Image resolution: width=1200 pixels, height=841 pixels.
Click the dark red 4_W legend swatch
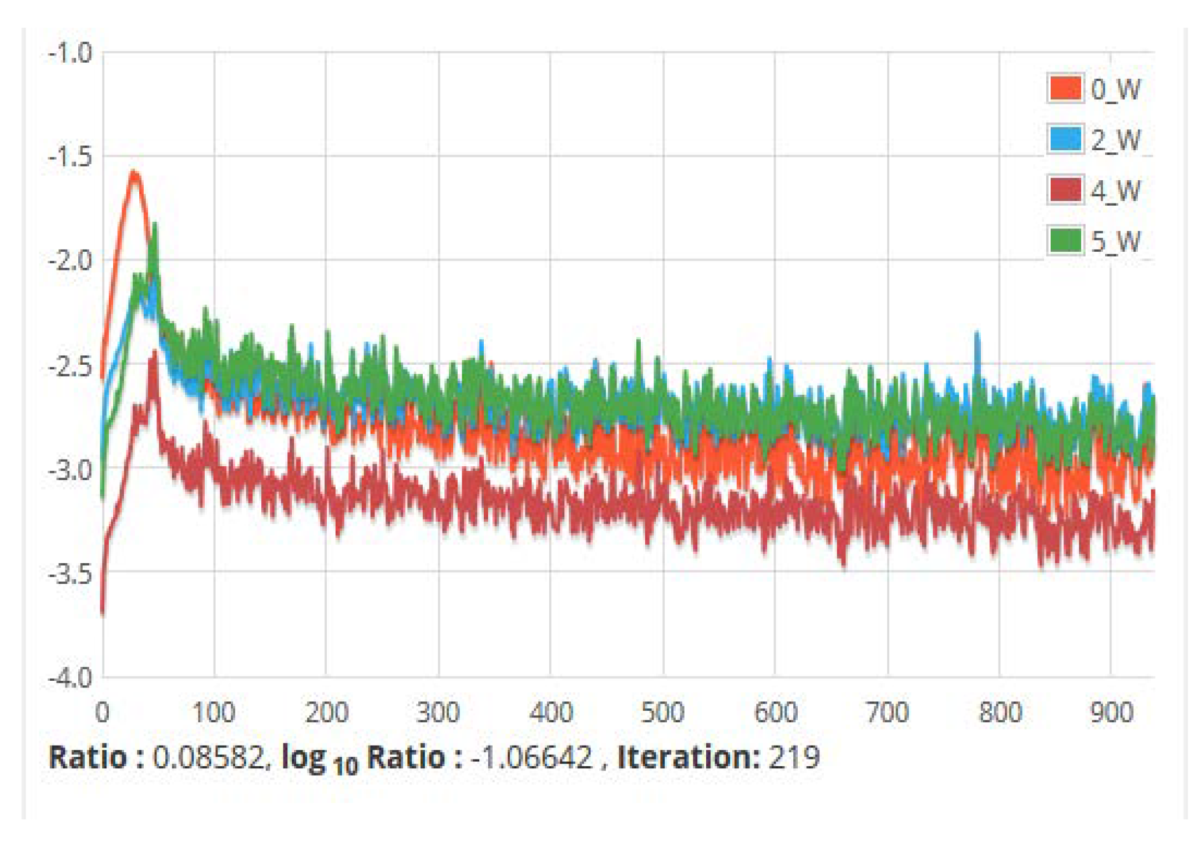(1065, 190)
